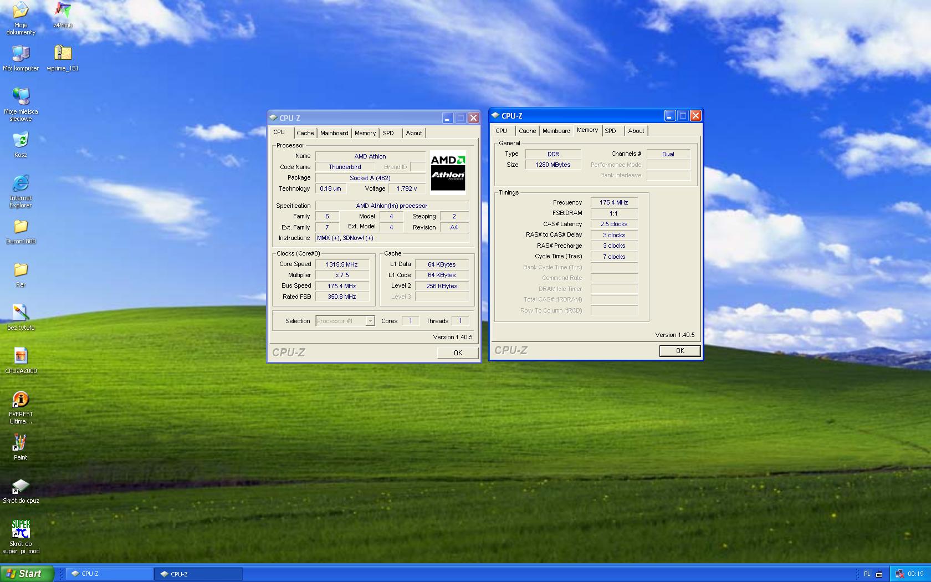Activate the second CPU-Z taskbar button
The width and height of the screenshot is (931, 582).
(x=199, y=574)
